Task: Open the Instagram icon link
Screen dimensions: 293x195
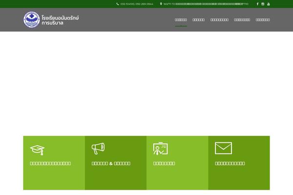Action: pyautogui.click(x=263, y=4)
